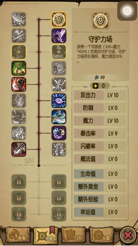Open the 设置 settings tab
This screenshot has width=138, height=246.
pos(101,236)
